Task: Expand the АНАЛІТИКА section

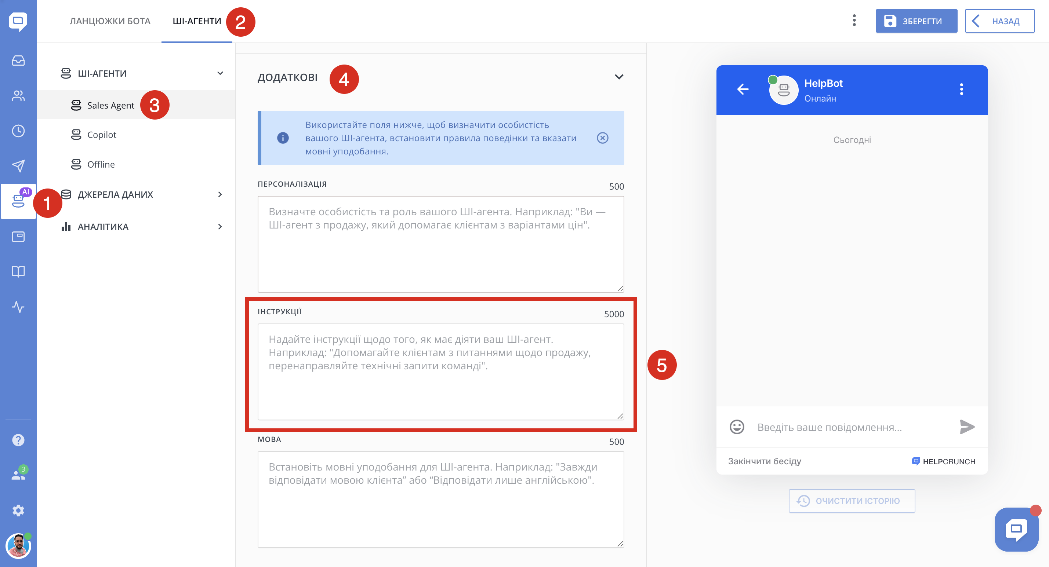Action: (220, 227)
